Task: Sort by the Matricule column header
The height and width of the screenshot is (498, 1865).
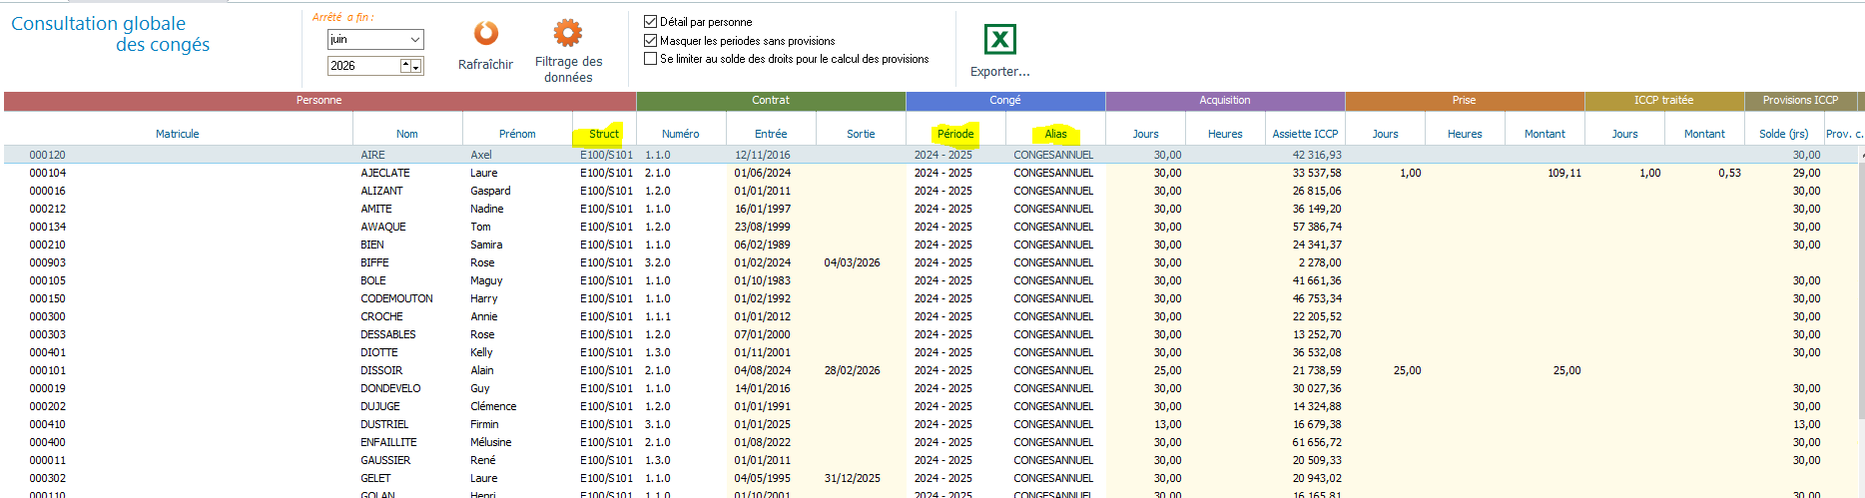Action: pyautogui.click(x=178, y=134)
